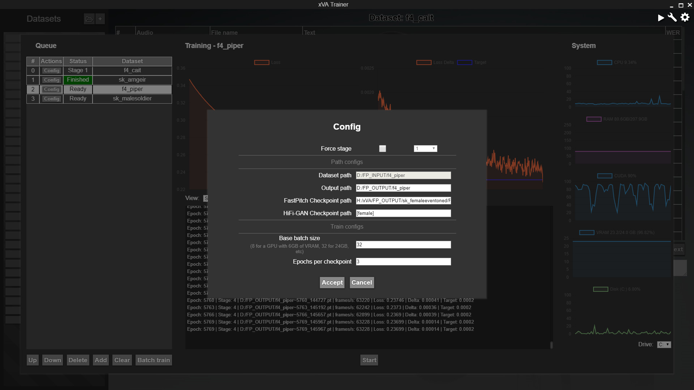Viewport: 694px width, 390px height.
Task: Click the open folder icon beside Datasets
Action: [x=89, y=19]
